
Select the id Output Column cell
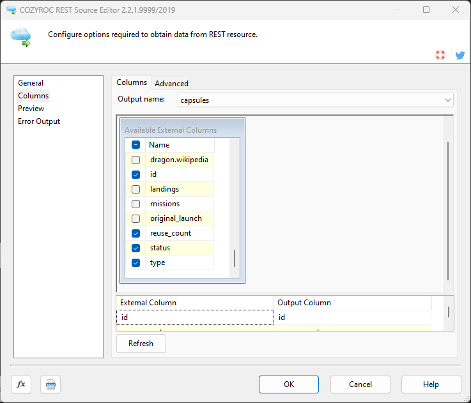(353, 317)
